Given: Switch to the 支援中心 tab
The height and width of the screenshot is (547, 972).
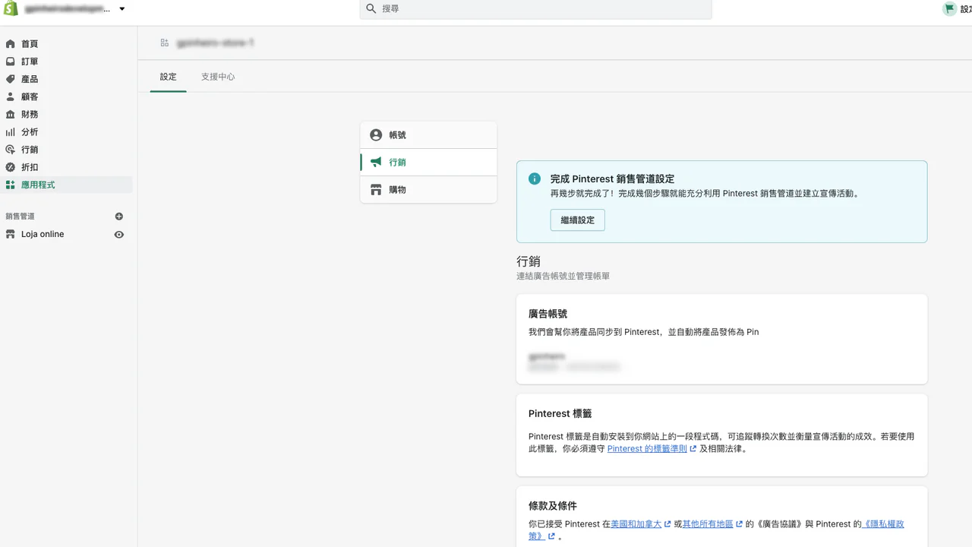Looking at the screenshot, I should (218, 77).
